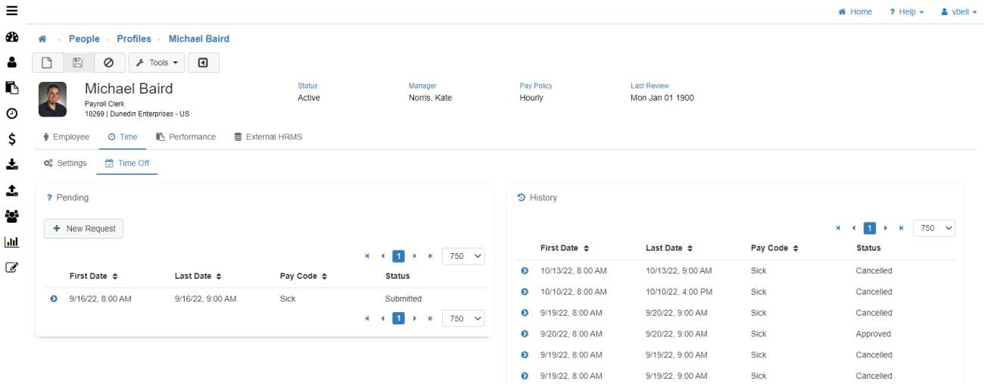
Task: Click the New Request button
Action: (x=83, y=229)
